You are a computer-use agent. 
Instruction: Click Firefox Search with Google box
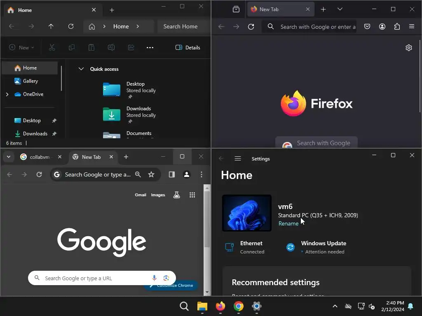click(x=316, y=142)
